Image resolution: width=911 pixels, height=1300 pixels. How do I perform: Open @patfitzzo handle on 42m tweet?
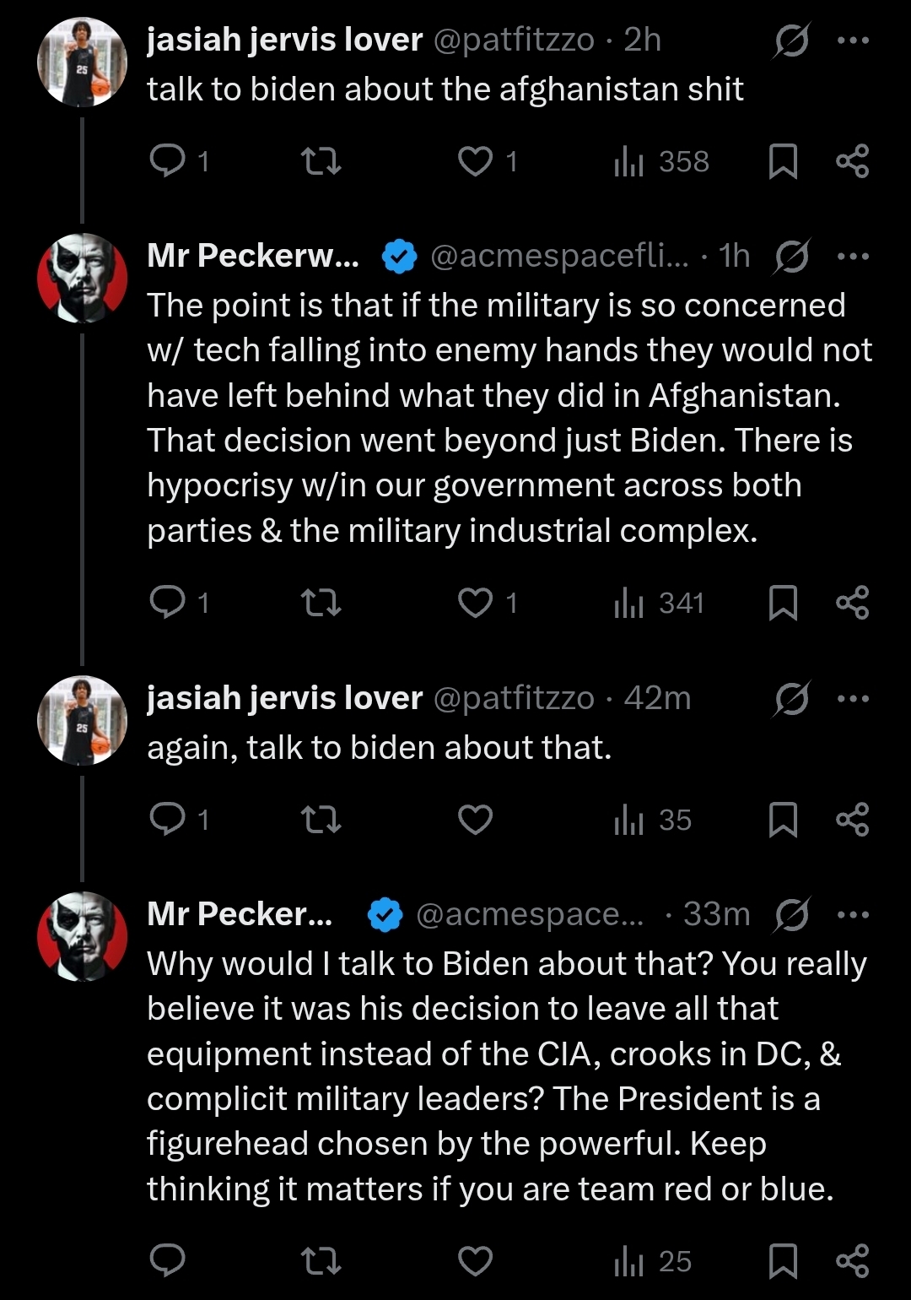point(514,698)
